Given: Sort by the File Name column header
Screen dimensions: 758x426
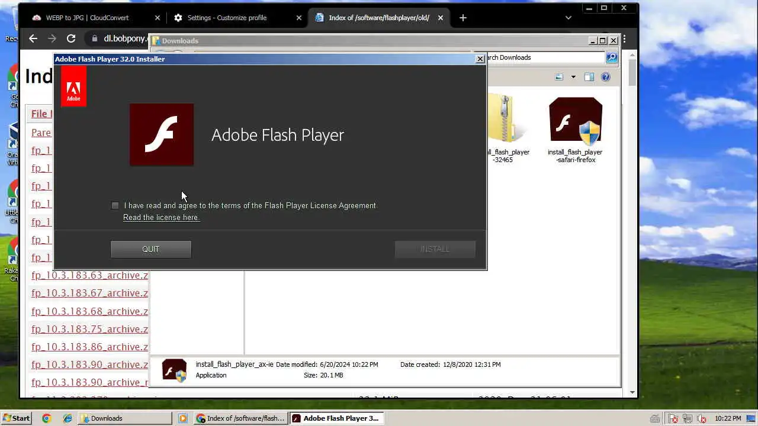Looking at the screenshot, I should (x=42, y=114).
